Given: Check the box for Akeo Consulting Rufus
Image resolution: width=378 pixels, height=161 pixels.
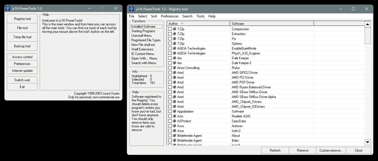Looking at the screenshot, I should point(170,68).
